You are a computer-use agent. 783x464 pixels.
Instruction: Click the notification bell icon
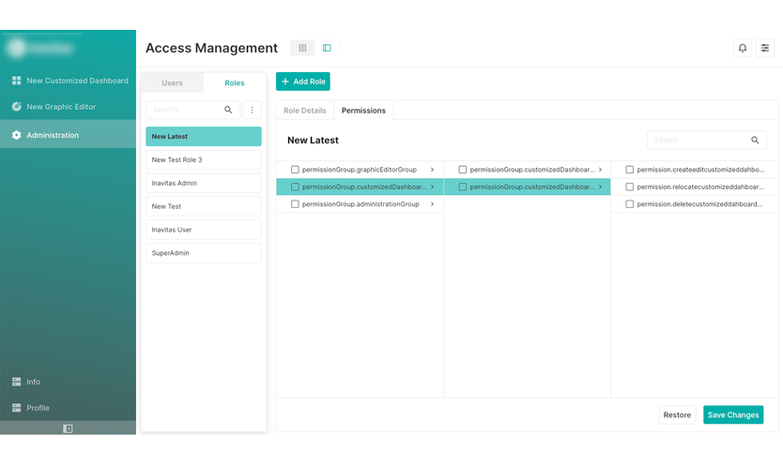tap(742, 48)
